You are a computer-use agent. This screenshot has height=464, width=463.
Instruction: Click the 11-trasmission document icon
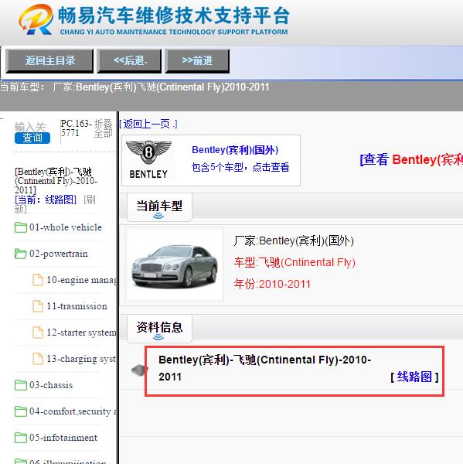[x=38, y=306]
